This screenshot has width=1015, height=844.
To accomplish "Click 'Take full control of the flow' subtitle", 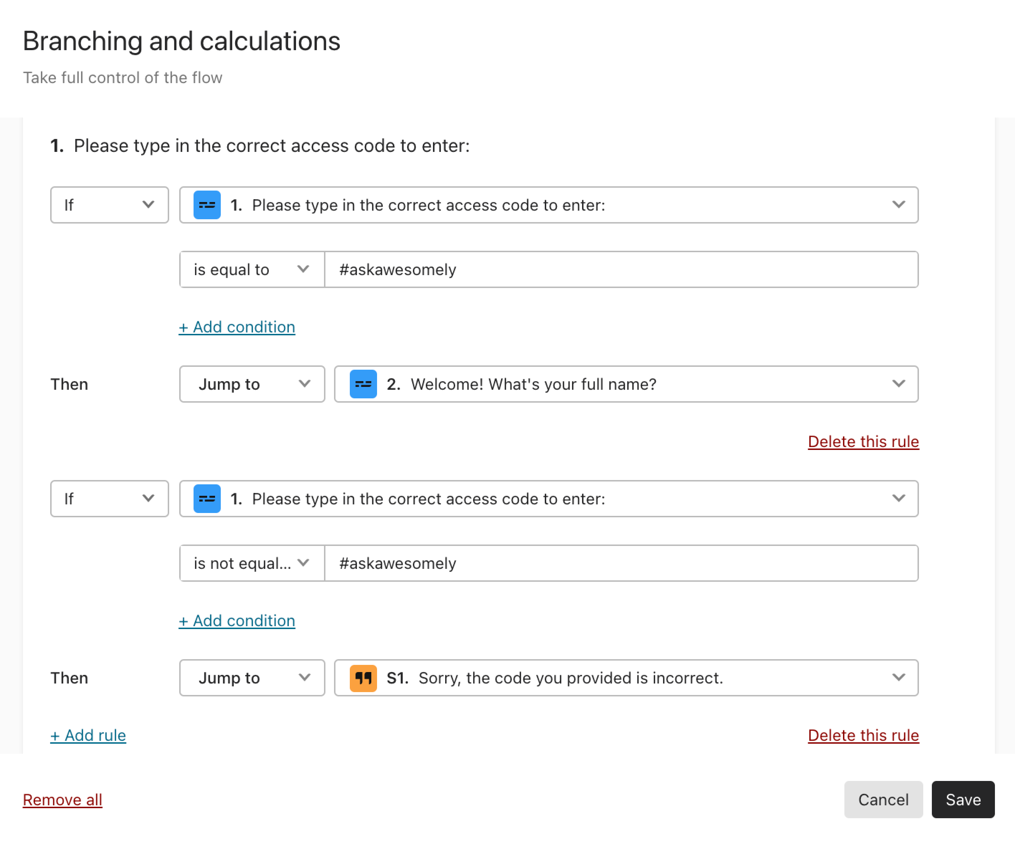I will (x=123, y=78).
